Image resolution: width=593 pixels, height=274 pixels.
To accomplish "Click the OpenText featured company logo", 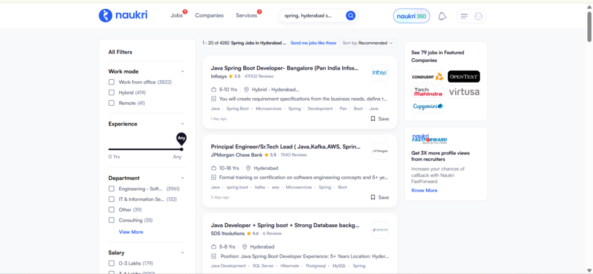I will [464, 77].
